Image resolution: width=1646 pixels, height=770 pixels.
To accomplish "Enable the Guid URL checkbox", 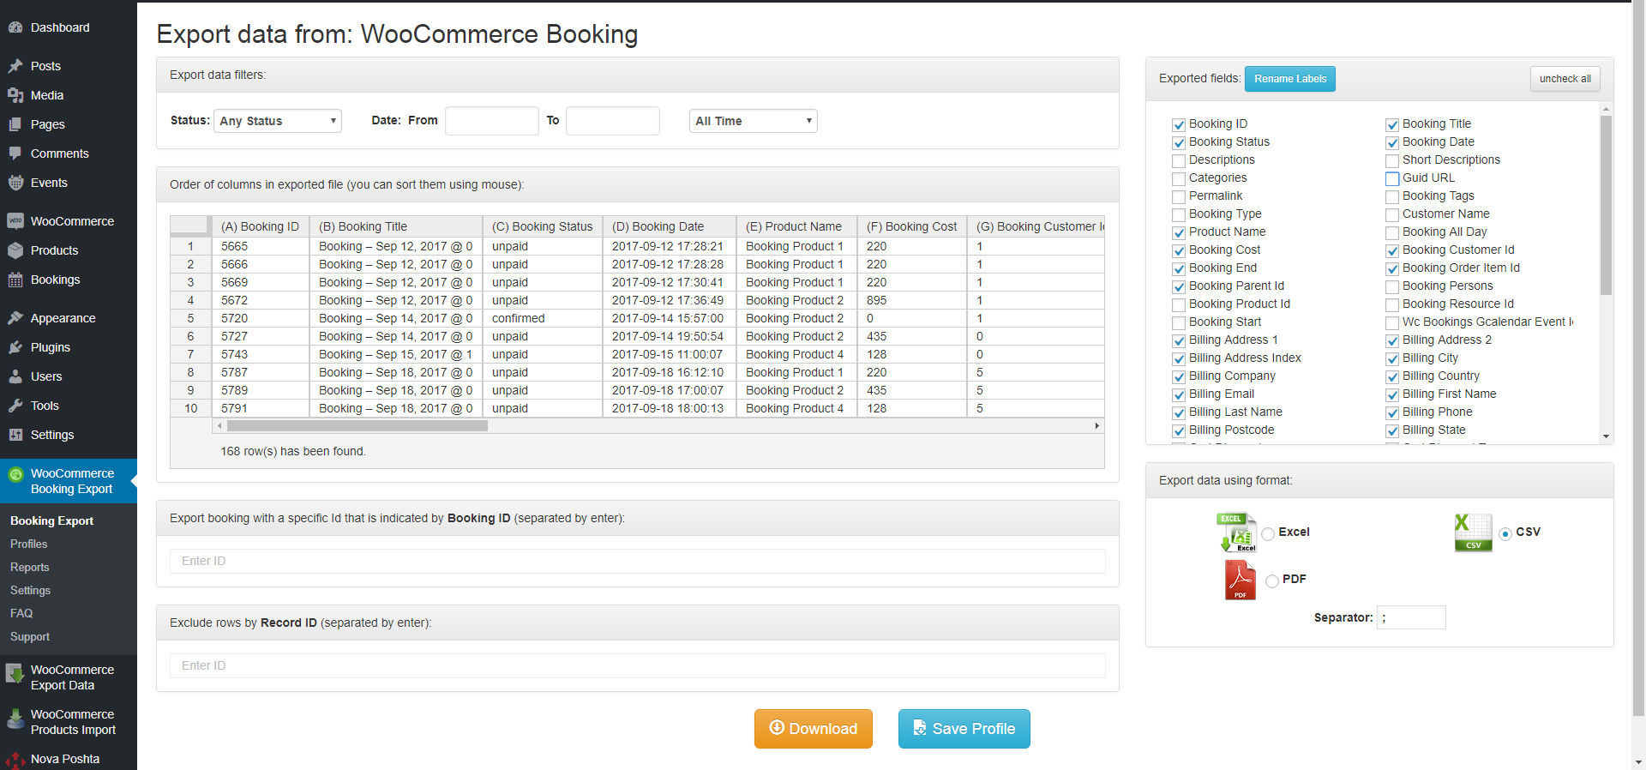I will [x=1392, y=178].
